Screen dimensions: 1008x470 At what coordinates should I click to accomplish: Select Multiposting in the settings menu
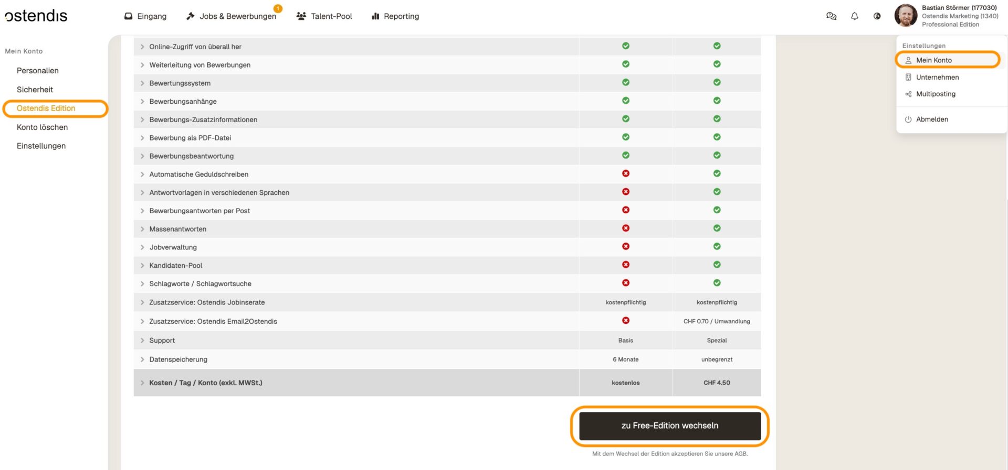click(936, 94)
